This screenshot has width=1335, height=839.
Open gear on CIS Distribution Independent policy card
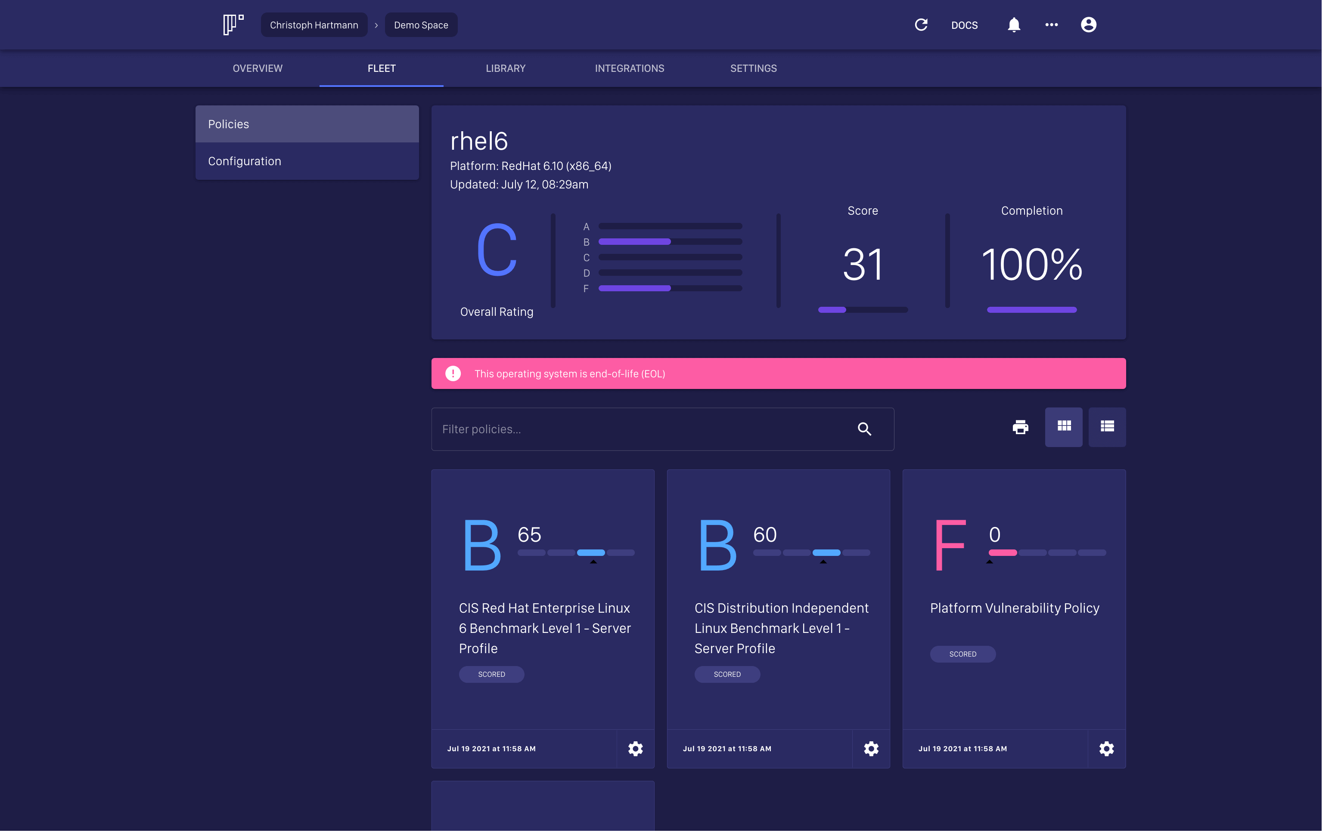pyautogui.click(x=871, y=749)
